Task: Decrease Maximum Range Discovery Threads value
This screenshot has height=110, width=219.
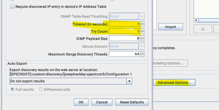Action: point(142,55)
